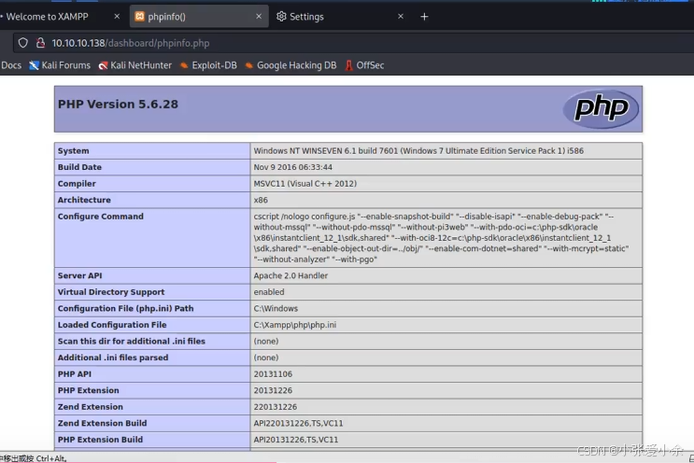Click the PHP Extension label
This screenshot has height=463, width=694.
[89, 390]
